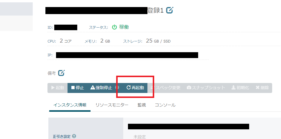Click the スペック変更 button
The height and width of the screenshot is (139, 281).
pyautogui.click(x=165, y=88)
